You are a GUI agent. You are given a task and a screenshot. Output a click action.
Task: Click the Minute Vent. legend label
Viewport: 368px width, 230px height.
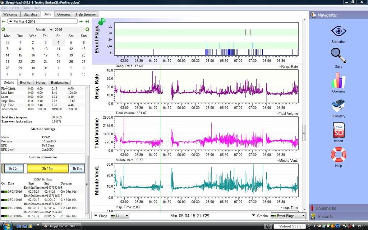287,161
